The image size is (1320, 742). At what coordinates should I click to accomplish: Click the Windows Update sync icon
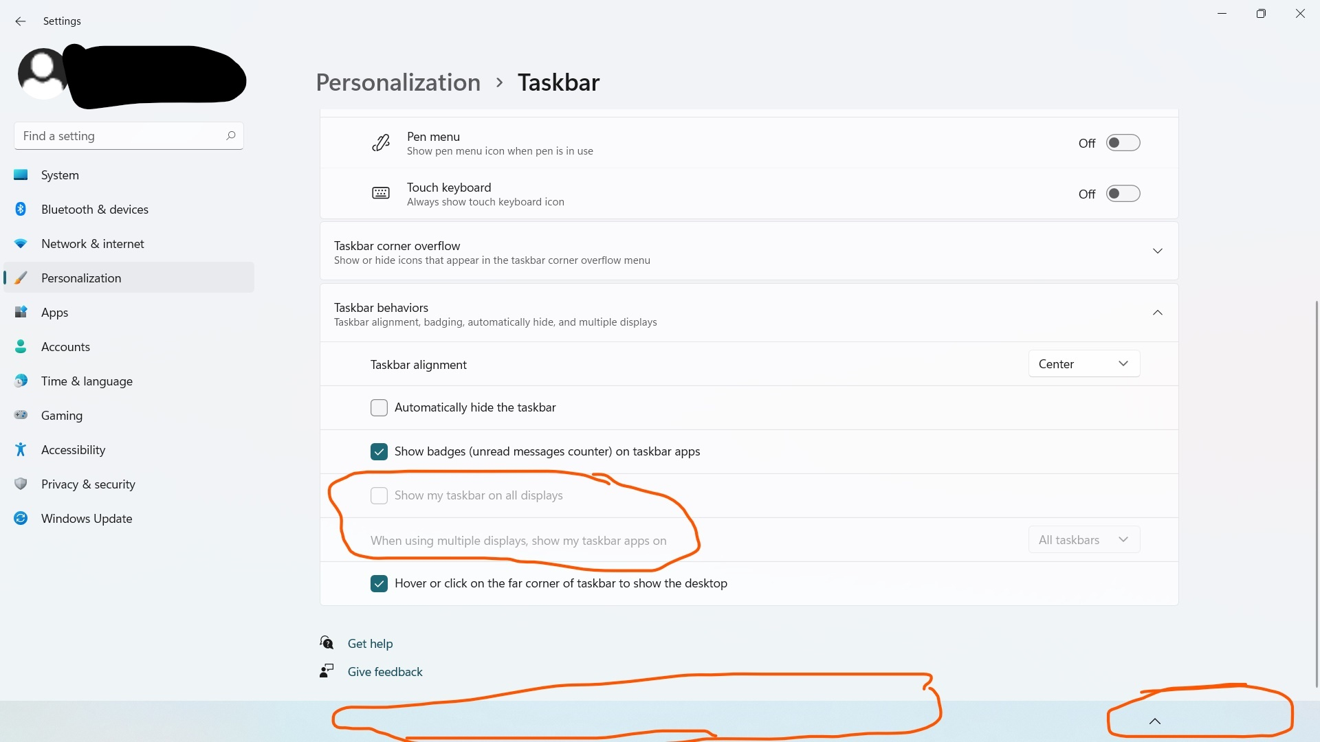pyautogui.click(x=21, y=518)
